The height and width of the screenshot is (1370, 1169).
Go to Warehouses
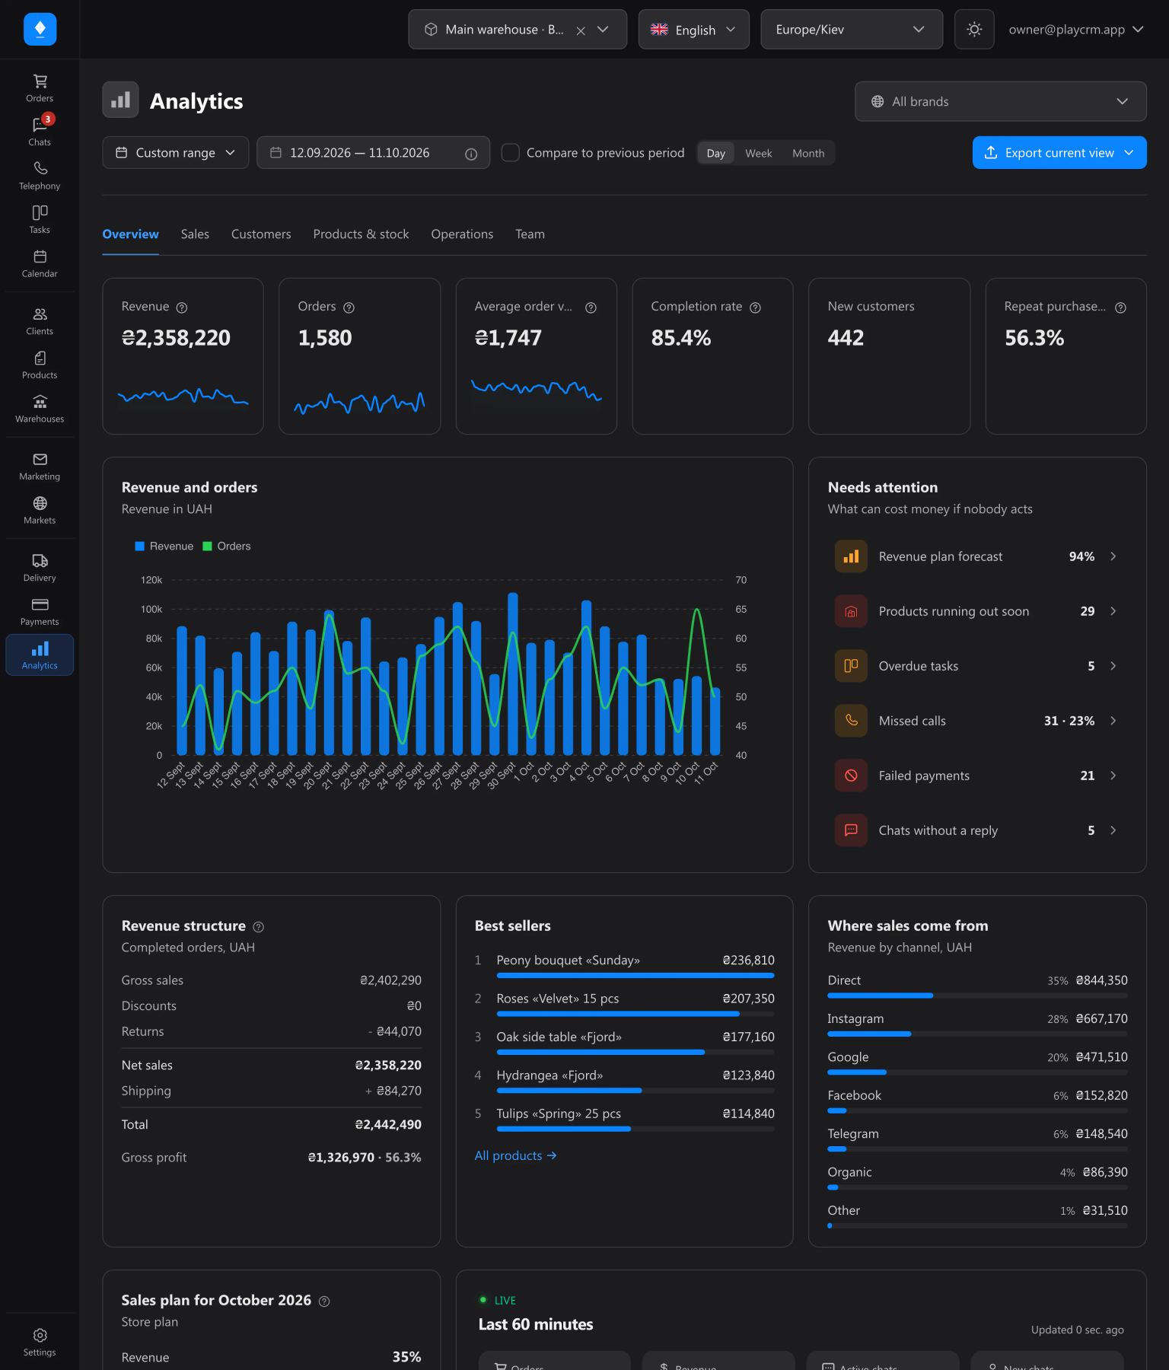(x=40, y=409)
